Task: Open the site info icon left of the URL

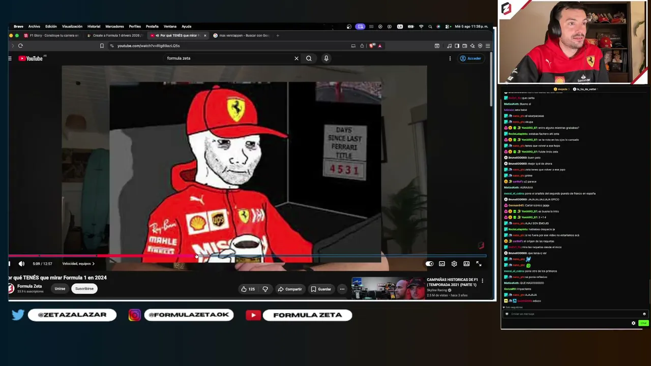Action: pyautogui.click(x=112, y=46)
